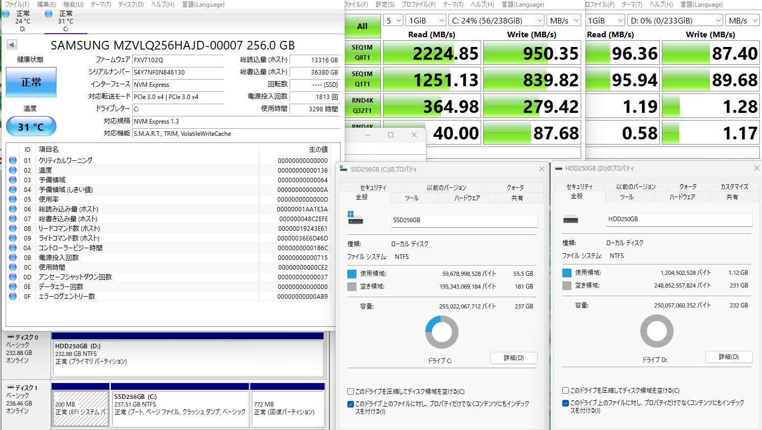
Task: Expand the drive dropdown showing D: 0% (0/233GiB)
Action: pyautogui.click(x=675, y=20)
